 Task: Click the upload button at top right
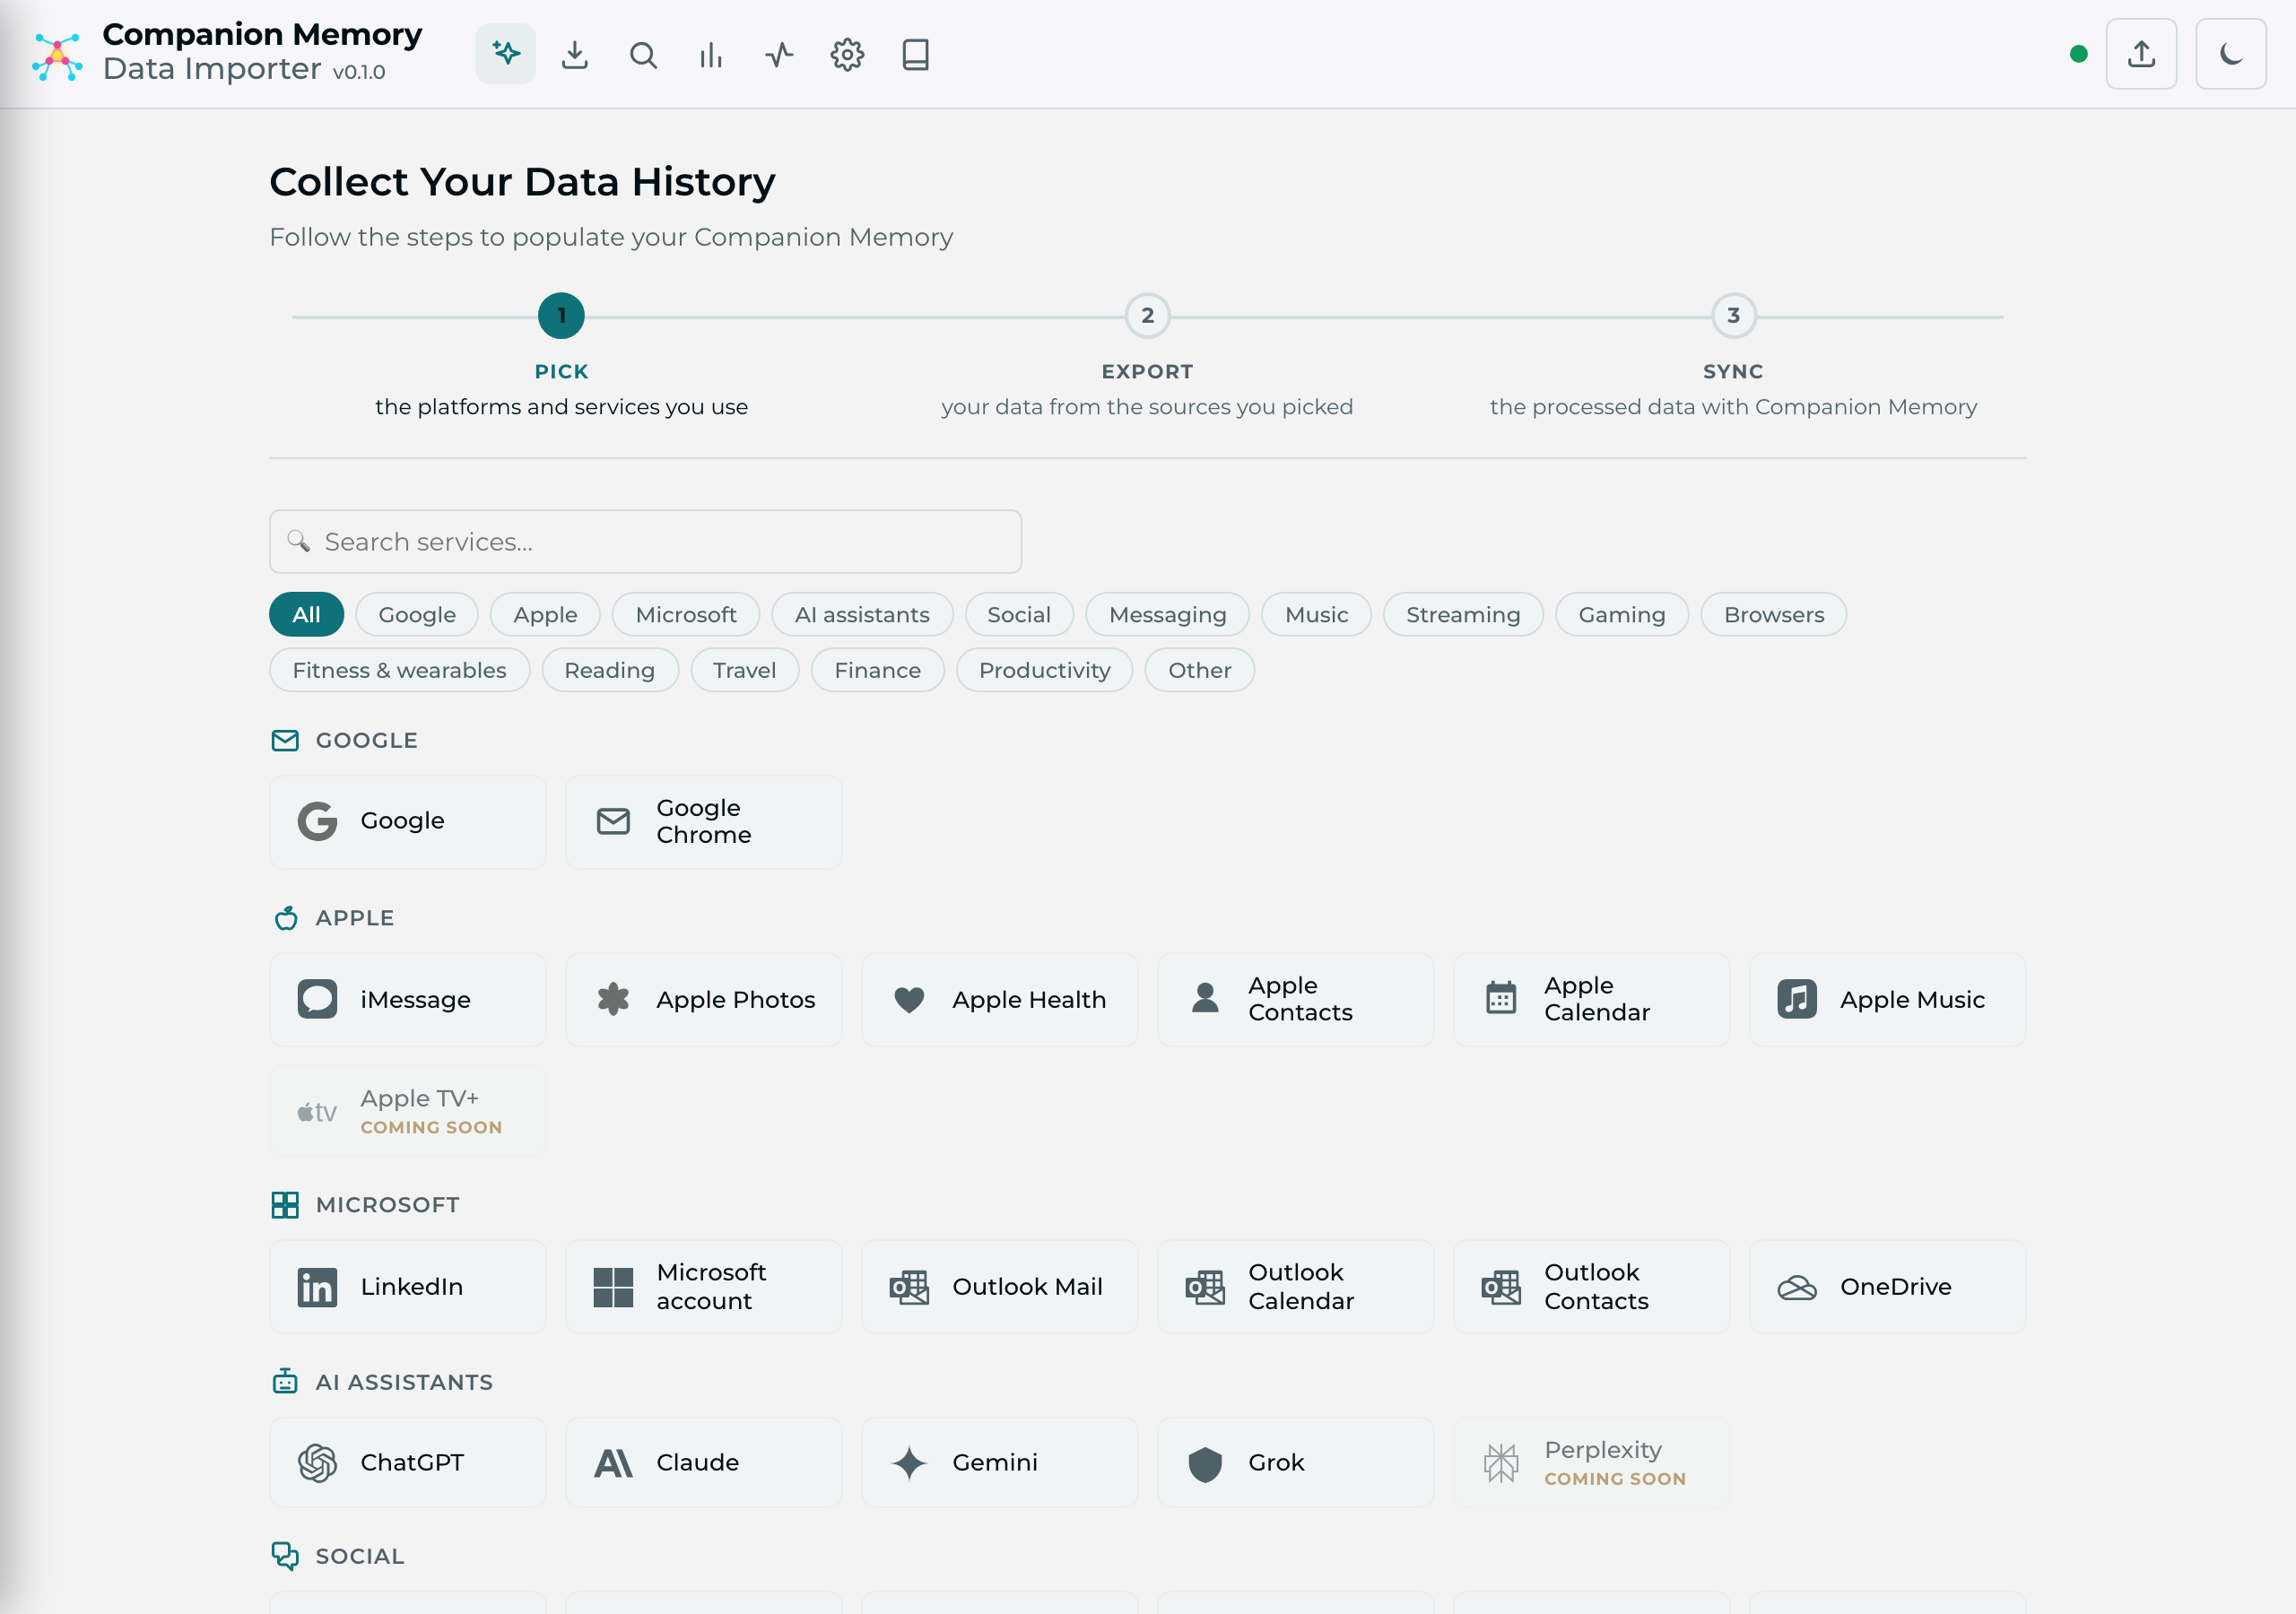pyautogui.click(x=2141, y=54)
